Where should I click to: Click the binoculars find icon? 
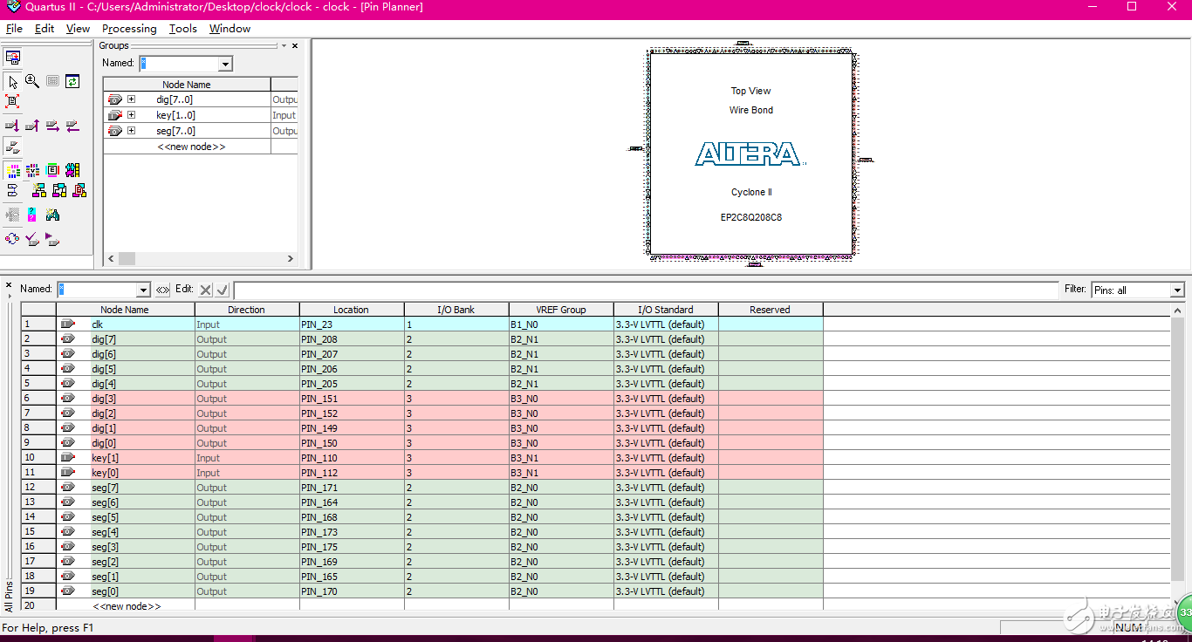[x=52, y=215]
